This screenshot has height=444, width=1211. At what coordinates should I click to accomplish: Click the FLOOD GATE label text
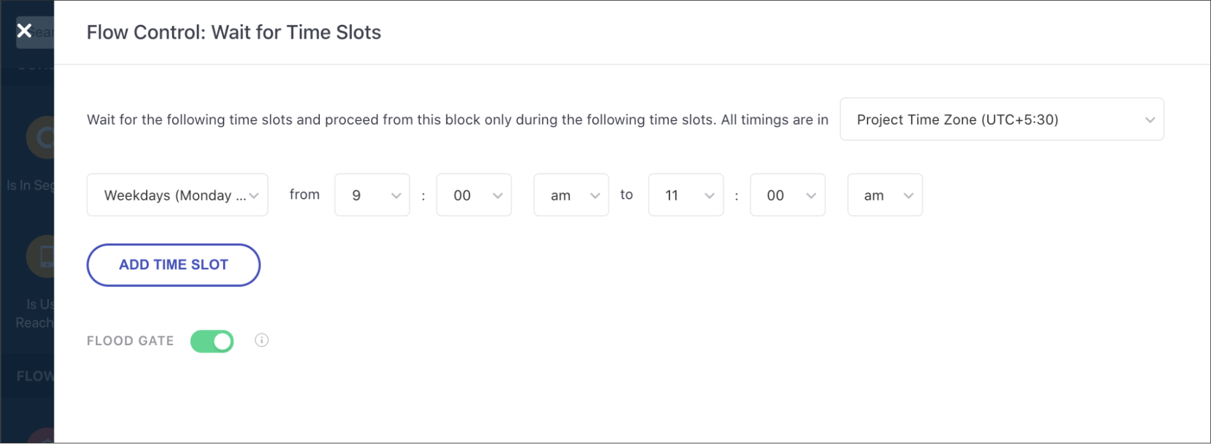click(130, 340)
